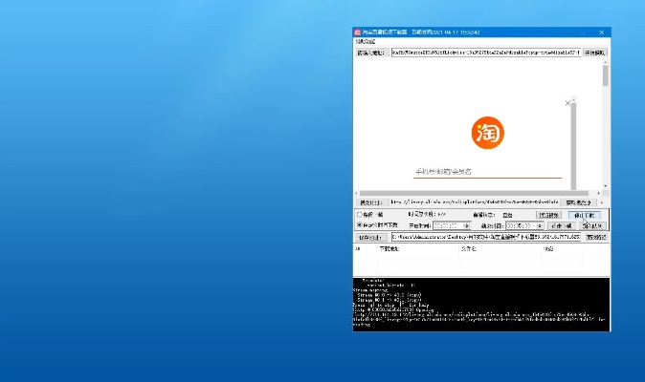Click the horizontal scrollbar's right arrow
Image resolution: width=645 pixels, height=382 pixels.
click(598, 193)
